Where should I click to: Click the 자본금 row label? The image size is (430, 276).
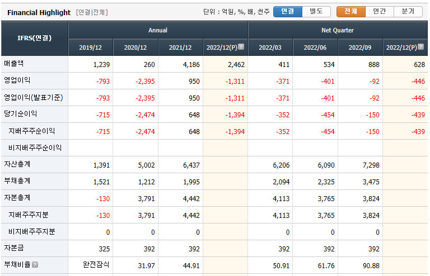(x=13, y=248)
